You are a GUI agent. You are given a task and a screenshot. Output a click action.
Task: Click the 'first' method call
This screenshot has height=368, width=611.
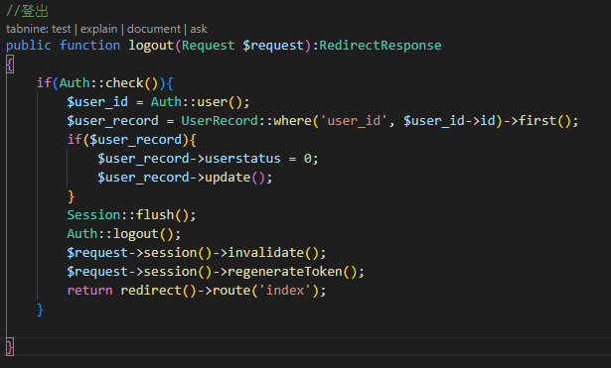click(x=537, y=121)
